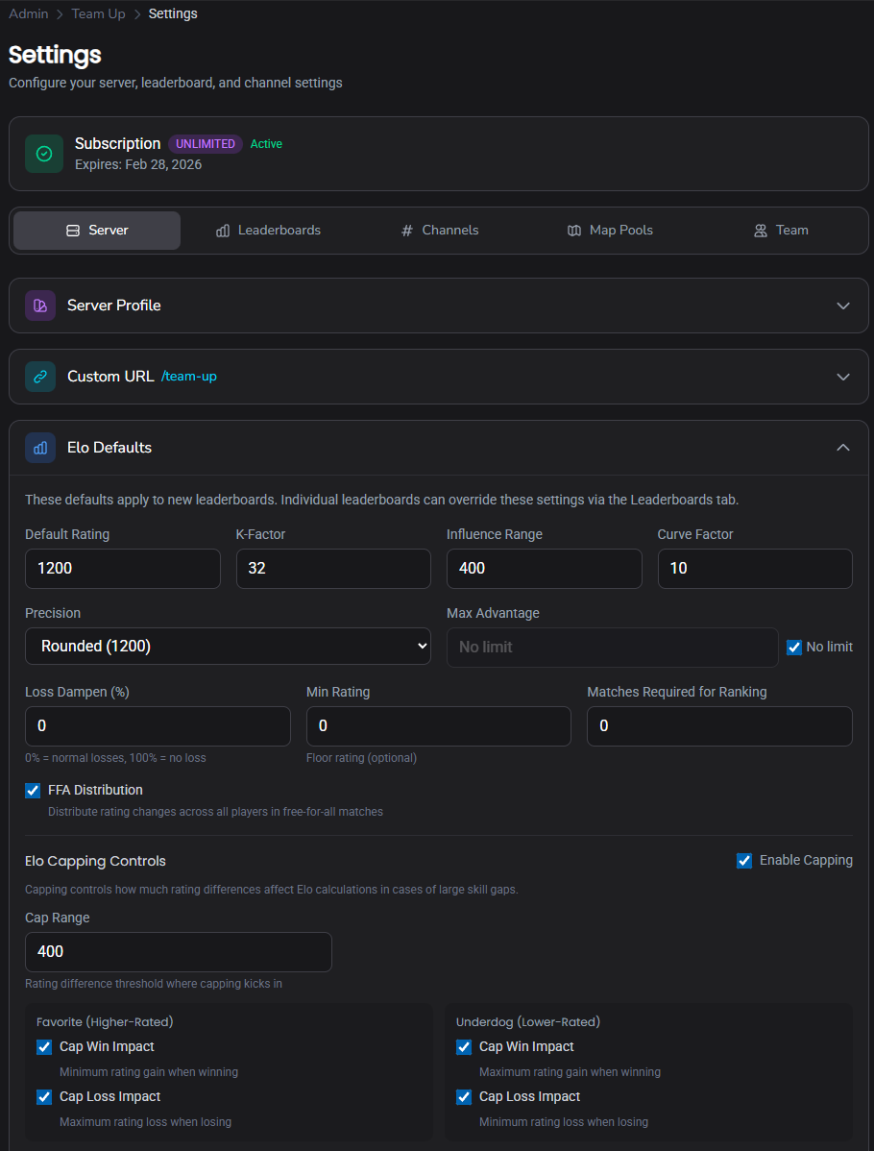Open the Channels tab
The width and height of the screenshot is (874, 1151).
[440, 231]
